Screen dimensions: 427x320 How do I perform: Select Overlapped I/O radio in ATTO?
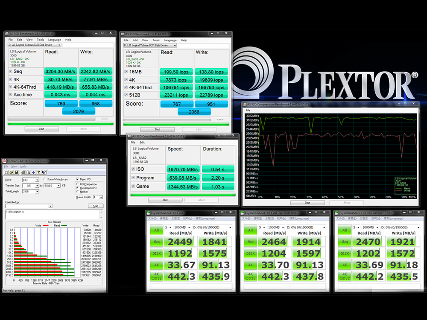tap(78, 188)
